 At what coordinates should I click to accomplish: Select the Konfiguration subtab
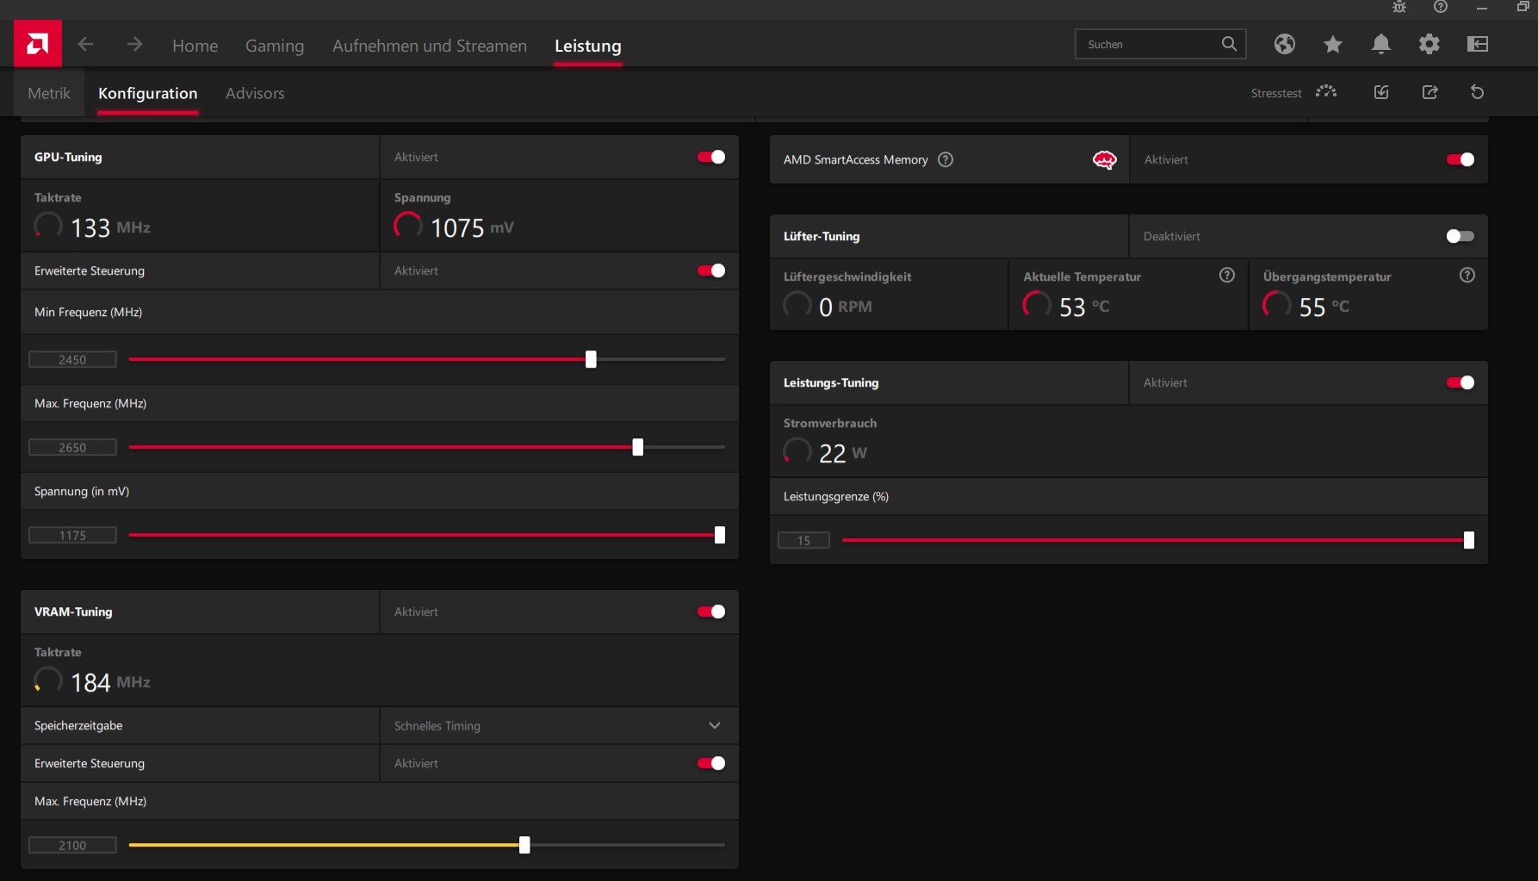coord(148,93)
